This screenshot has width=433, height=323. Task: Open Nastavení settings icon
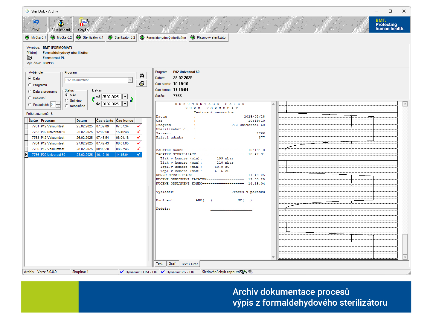(61, 23)
